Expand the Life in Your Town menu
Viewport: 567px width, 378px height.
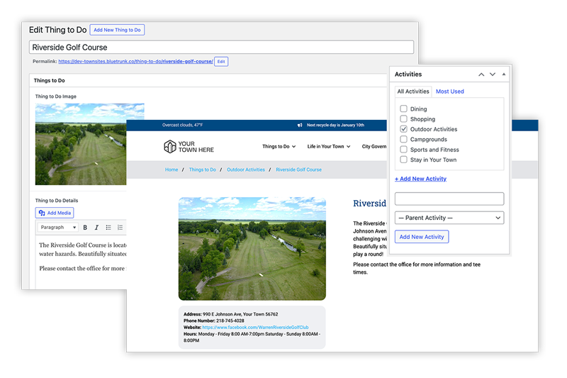pyautogui.click(x=329, y=147)
